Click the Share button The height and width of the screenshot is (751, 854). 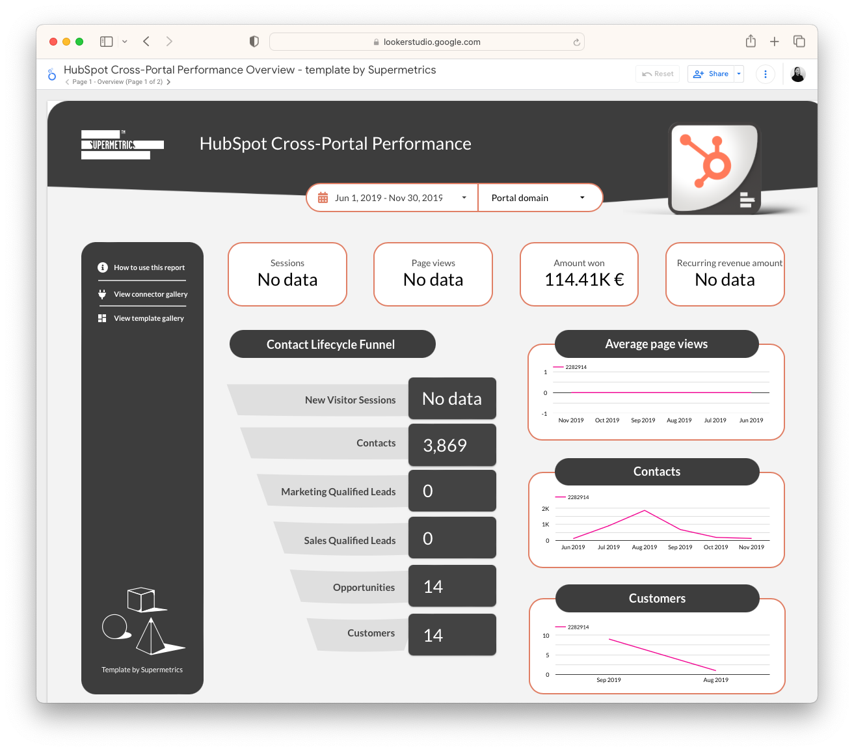click(711, 74)
